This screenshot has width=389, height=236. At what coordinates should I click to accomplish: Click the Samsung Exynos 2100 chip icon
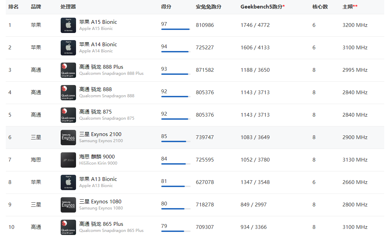click(68, 137)
